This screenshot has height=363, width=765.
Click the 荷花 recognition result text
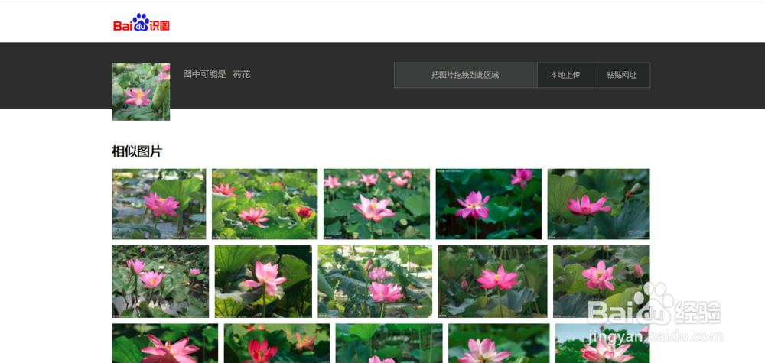click(x=242, y=75)
